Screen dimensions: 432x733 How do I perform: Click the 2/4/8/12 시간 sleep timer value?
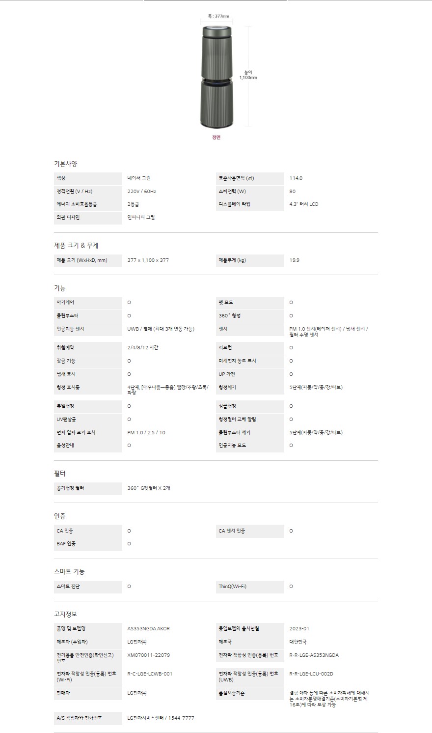(143, 348)
